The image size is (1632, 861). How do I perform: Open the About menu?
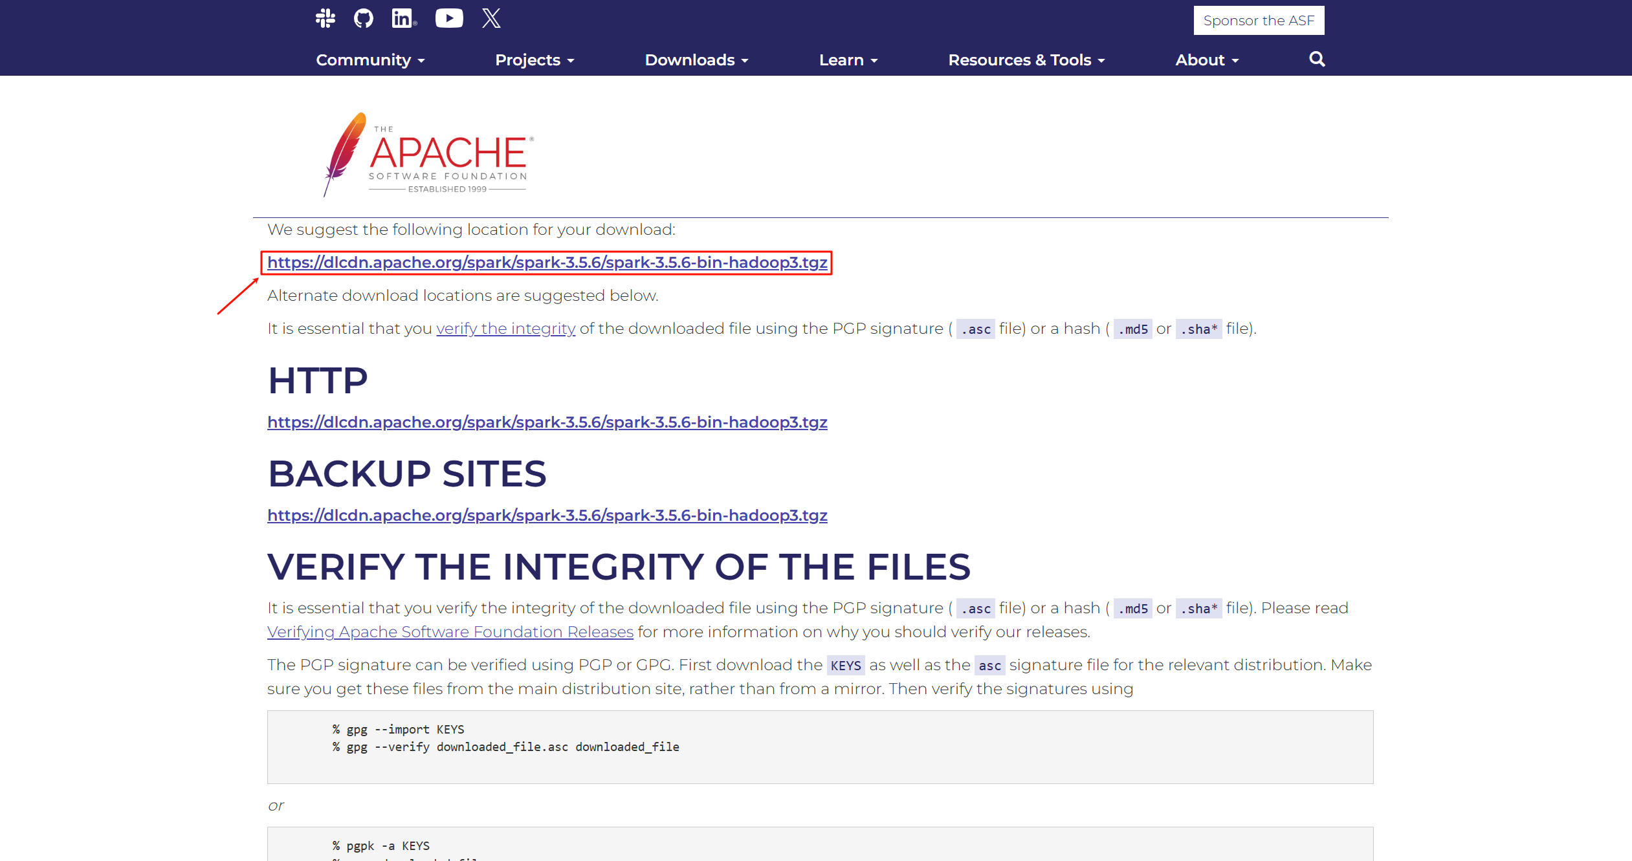[1207, 60]
